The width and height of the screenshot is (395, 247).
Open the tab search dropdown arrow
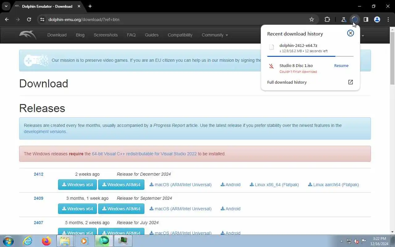(6, 6)
